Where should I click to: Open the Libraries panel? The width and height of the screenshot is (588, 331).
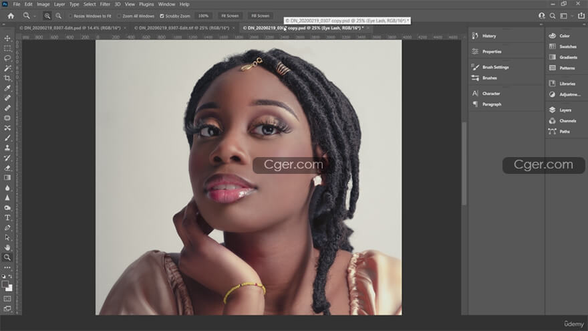click(562, 84)
